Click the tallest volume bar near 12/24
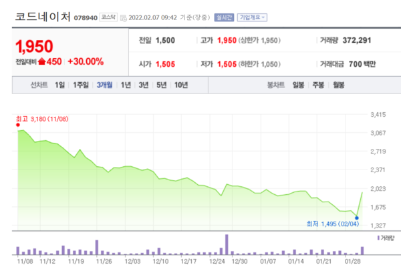The image size is (401, 273). (x=227, y=244)
